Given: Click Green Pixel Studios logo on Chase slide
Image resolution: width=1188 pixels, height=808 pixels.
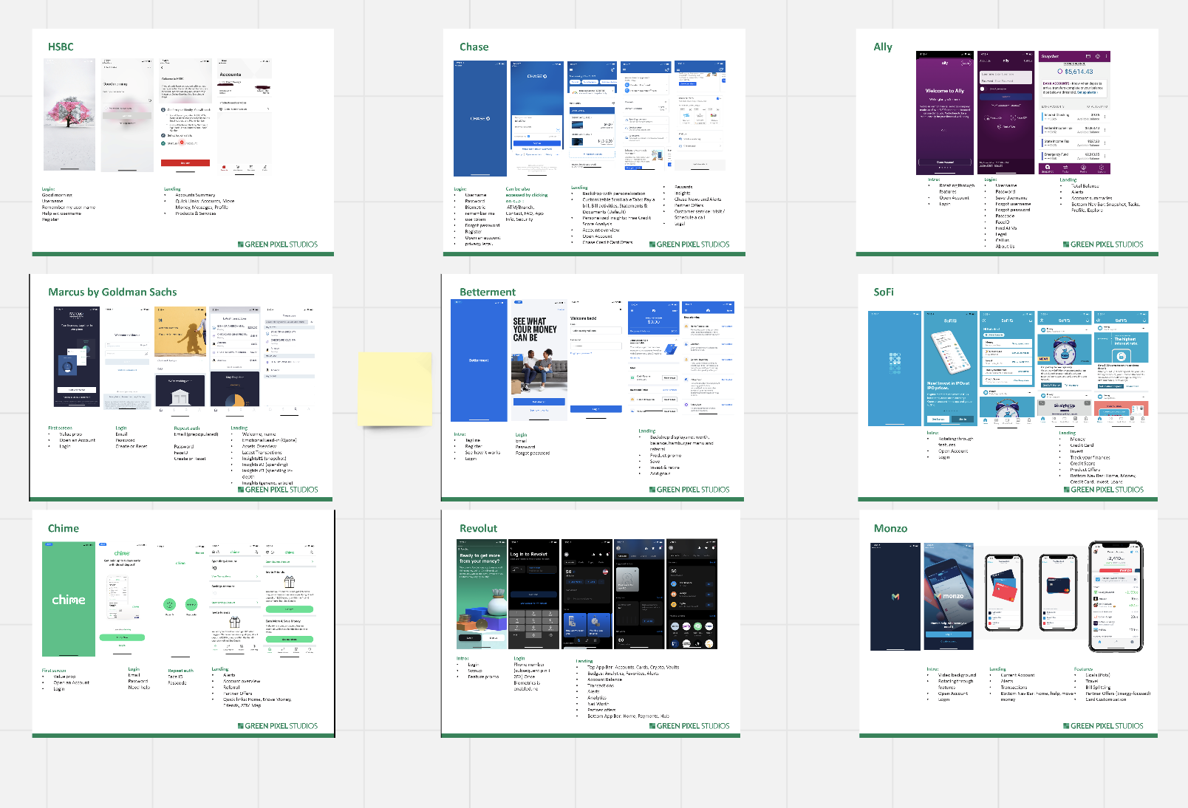Looking at the screenshot, I should tap(689, 244).
